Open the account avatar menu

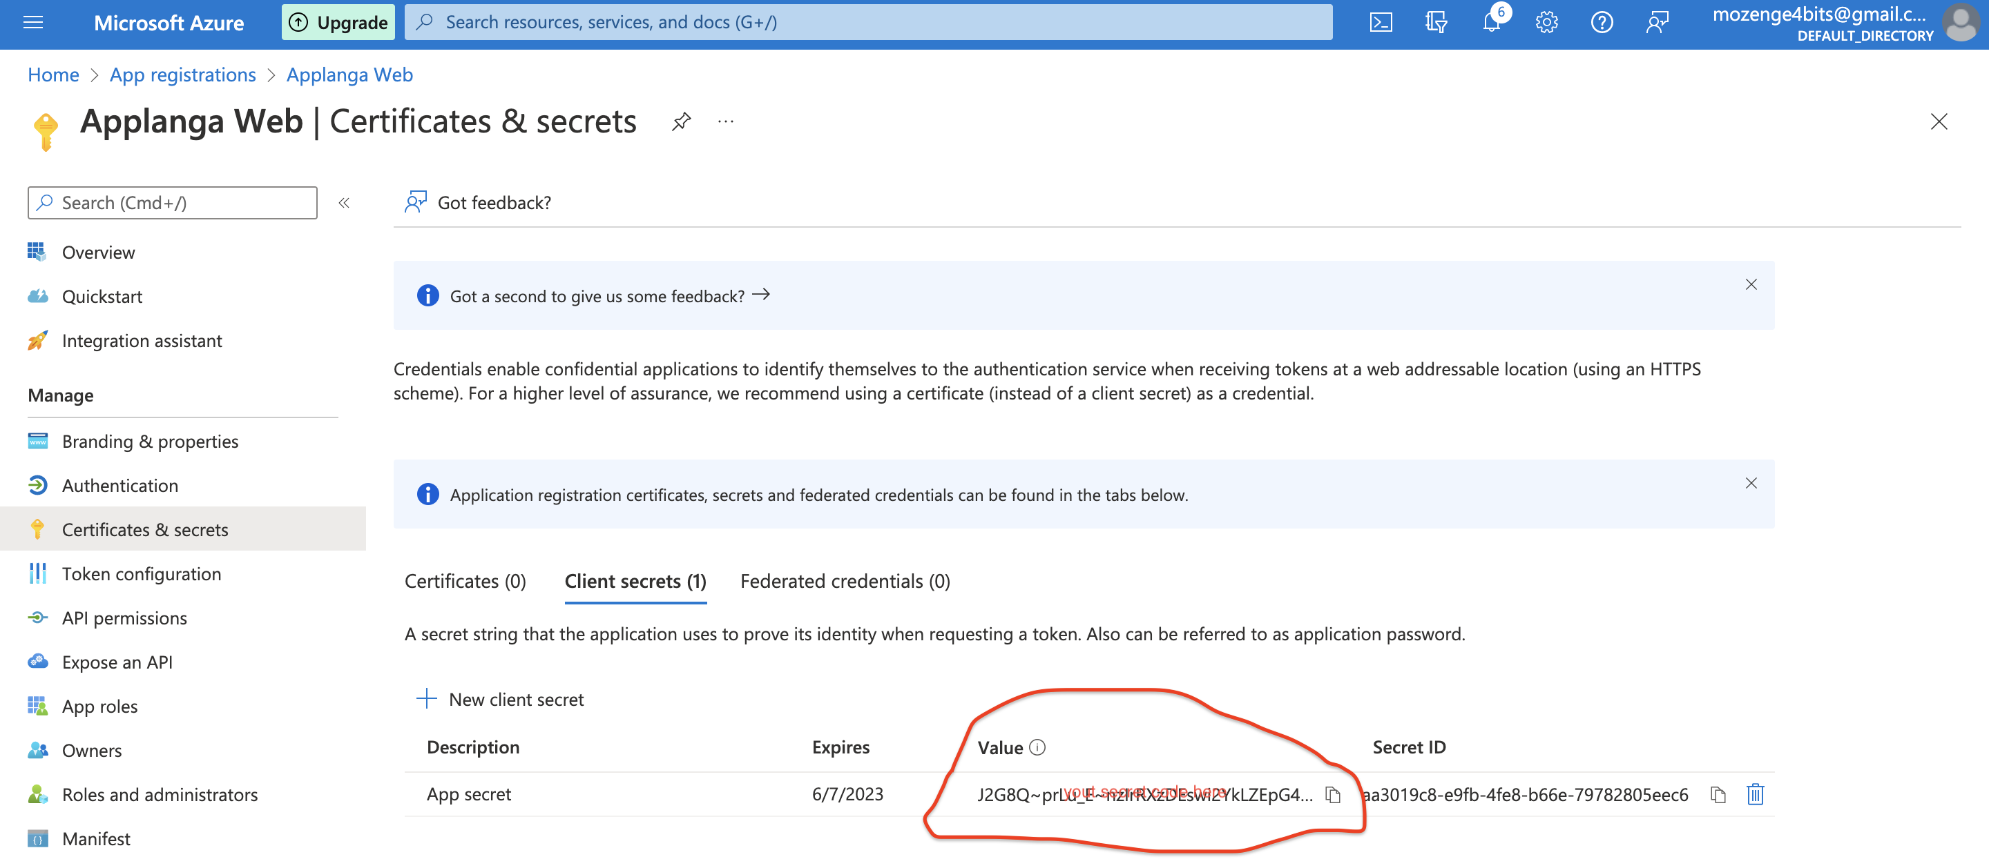1961,22
